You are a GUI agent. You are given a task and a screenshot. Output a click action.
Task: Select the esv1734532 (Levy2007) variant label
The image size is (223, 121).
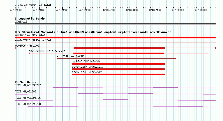pos(88,72)
